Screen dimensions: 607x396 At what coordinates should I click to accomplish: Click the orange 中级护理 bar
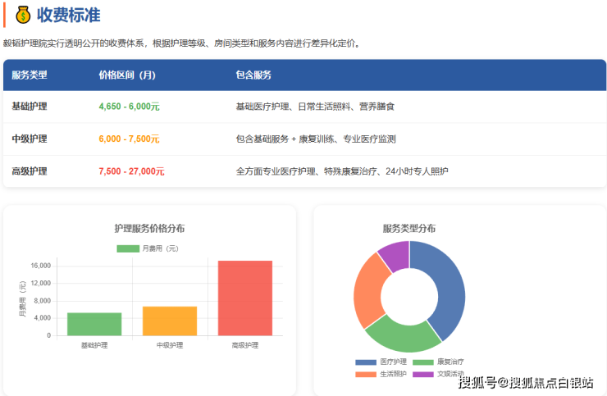170,321
